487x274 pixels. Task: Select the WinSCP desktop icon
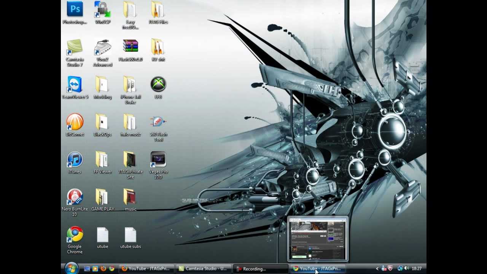tap(103, 13)
